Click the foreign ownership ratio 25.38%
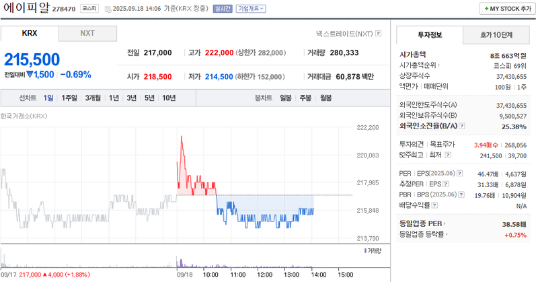This screenshot has width=538, height=282. (x=514, y=127)
